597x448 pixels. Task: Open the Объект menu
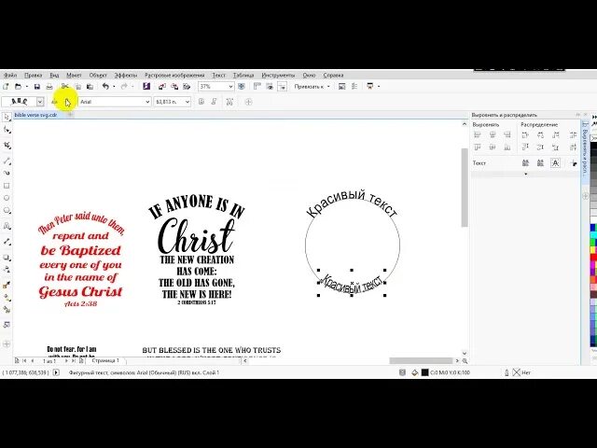[98, 75]
